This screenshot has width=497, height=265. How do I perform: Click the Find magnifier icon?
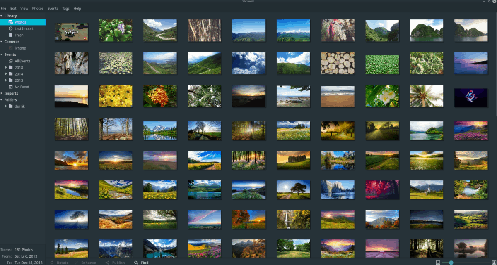click(x=135, y=263)
